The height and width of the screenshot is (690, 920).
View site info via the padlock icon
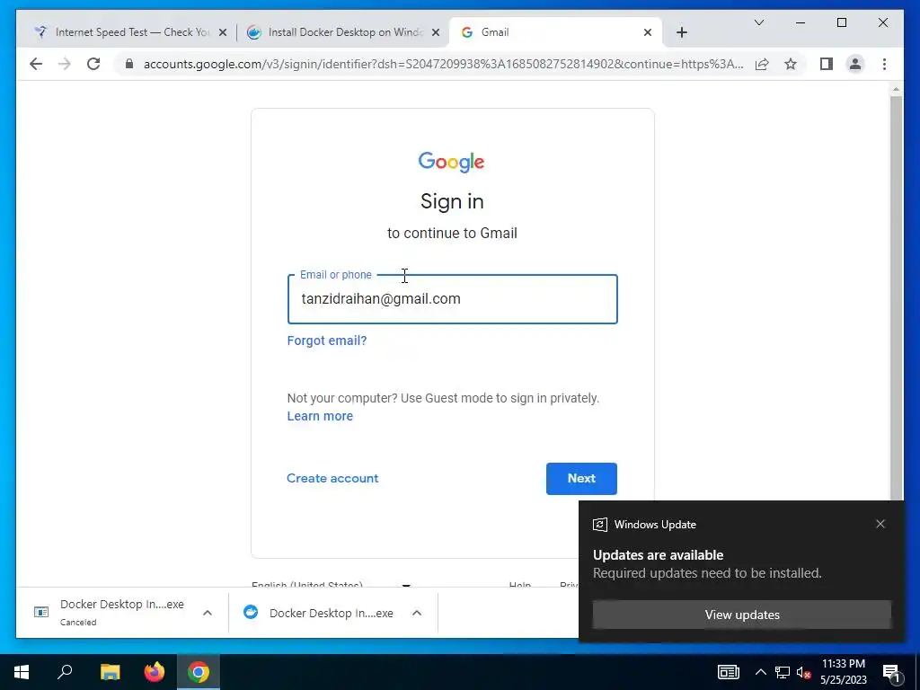click(x=129, y=64)
